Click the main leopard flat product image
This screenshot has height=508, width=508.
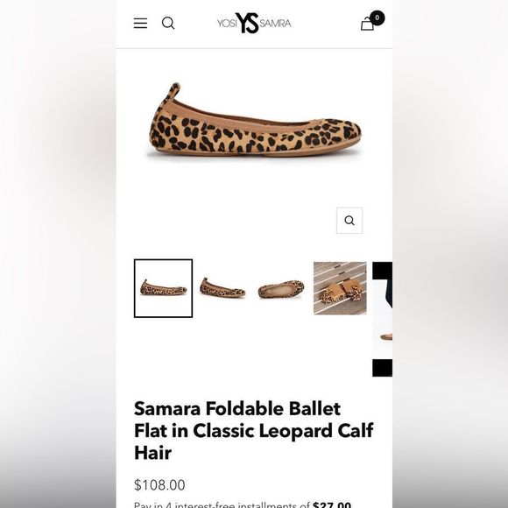254,121
